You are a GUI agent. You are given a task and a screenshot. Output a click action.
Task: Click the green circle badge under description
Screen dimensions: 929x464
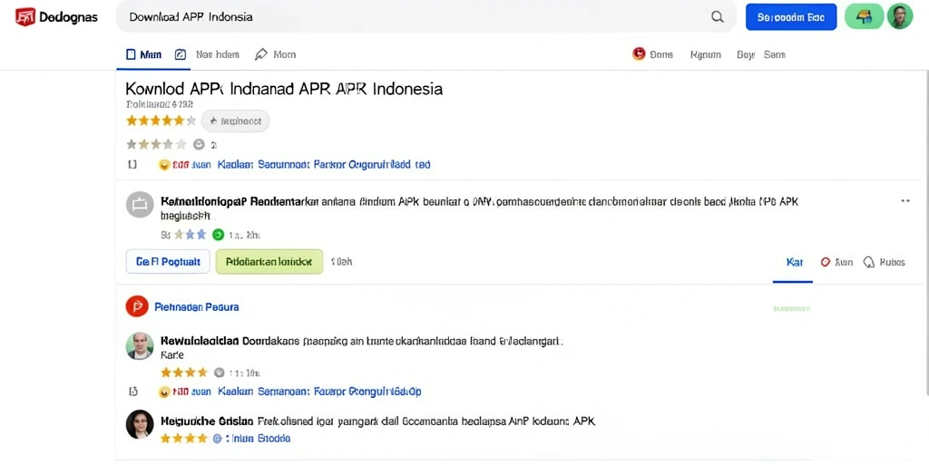(218, 235)
